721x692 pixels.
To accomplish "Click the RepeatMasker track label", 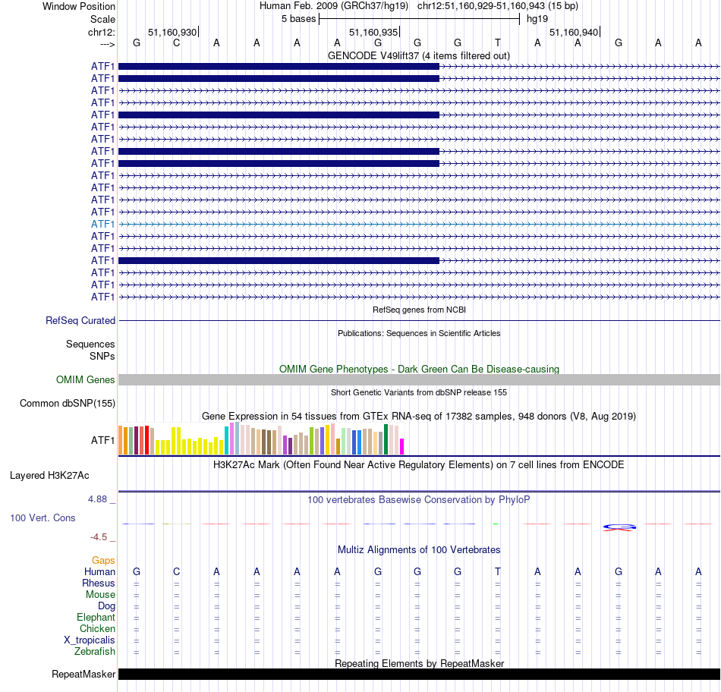I will click(83, 674).
